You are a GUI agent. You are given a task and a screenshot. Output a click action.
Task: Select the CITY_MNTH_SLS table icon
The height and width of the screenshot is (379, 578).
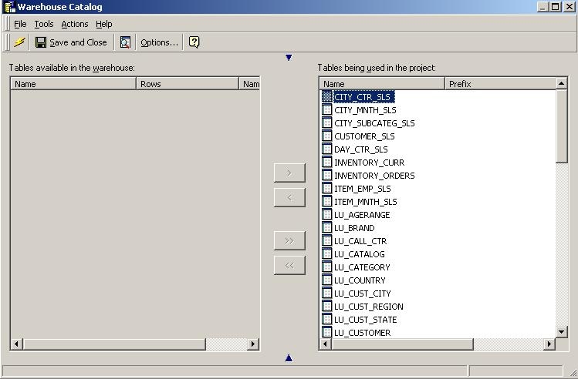327,110
